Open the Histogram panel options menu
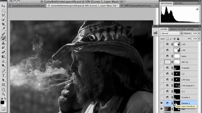202x113 pixels. pos(199,3)
